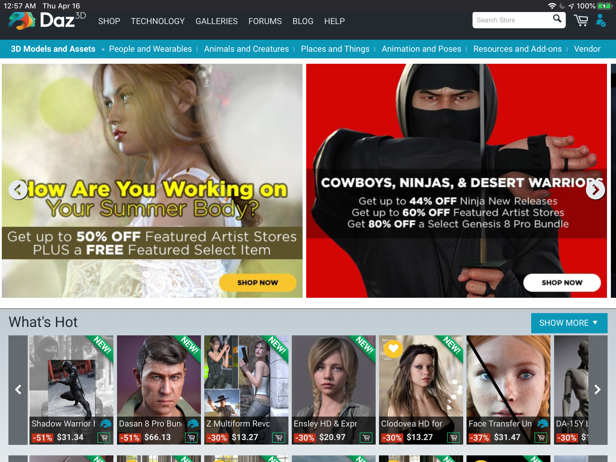The height and width of the screenshot is (462, 616).
Task: Click the search magnifier icon
Action: click(557, 19)
